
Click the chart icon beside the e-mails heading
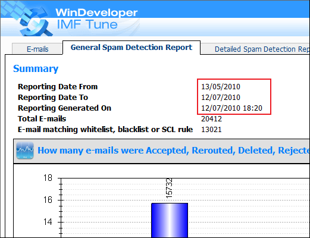(x=25, y=151)
